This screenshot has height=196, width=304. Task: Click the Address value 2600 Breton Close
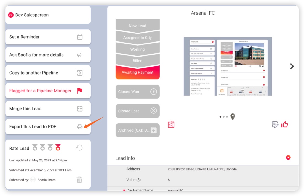(x=202, y=169)
